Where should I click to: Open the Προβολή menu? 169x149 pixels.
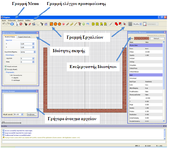tap(20, 21)
